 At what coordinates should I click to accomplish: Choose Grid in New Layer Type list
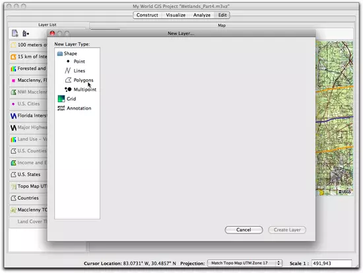[71, 99]
